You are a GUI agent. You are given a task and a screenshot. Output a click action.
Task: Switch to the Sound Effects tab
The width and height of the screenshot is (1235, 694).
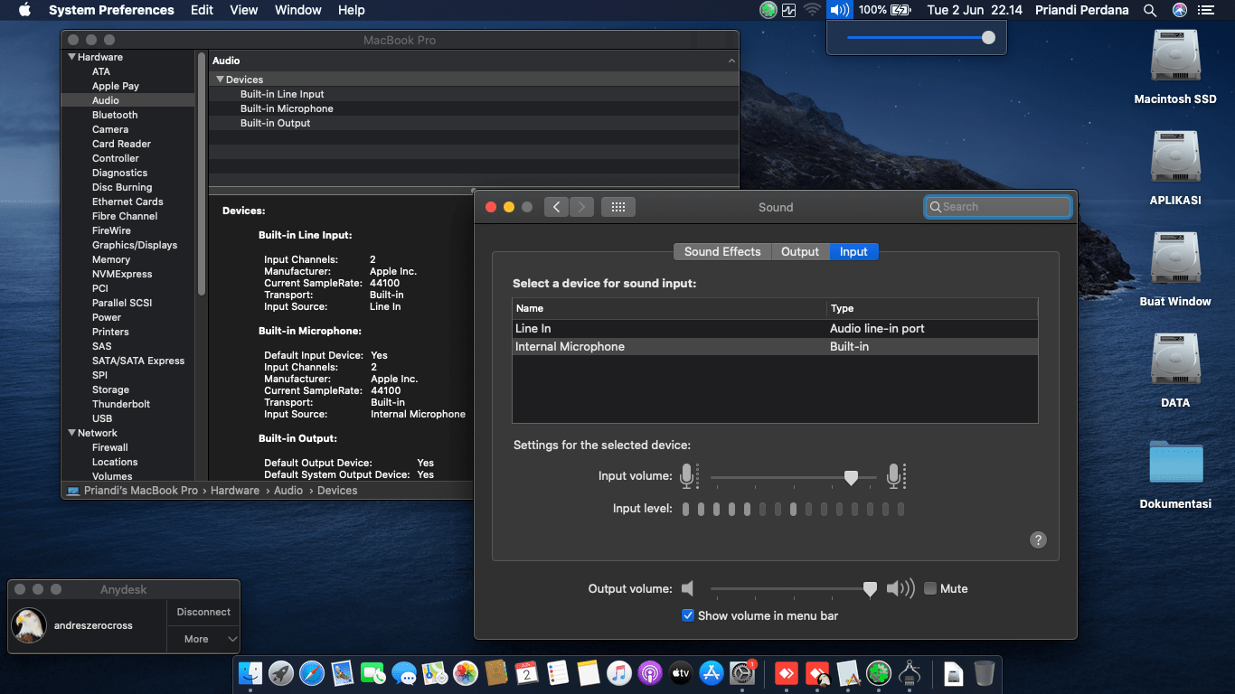(x=722, y=252)
